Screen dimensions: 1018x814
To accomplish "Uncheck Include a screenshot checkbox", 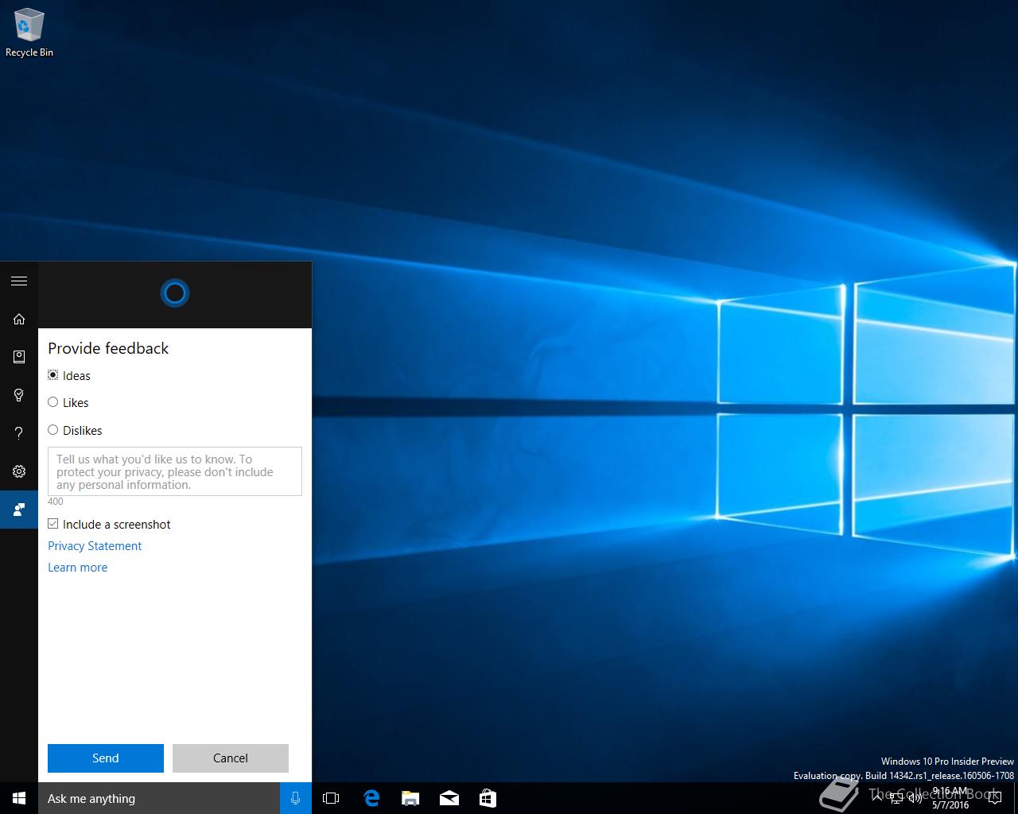I will [53, 524].
